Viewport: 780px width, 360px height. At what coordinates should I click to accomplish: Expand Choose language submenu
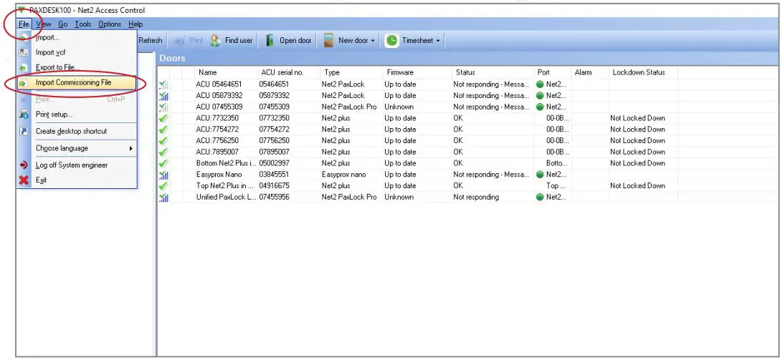[x=77, y=148]
